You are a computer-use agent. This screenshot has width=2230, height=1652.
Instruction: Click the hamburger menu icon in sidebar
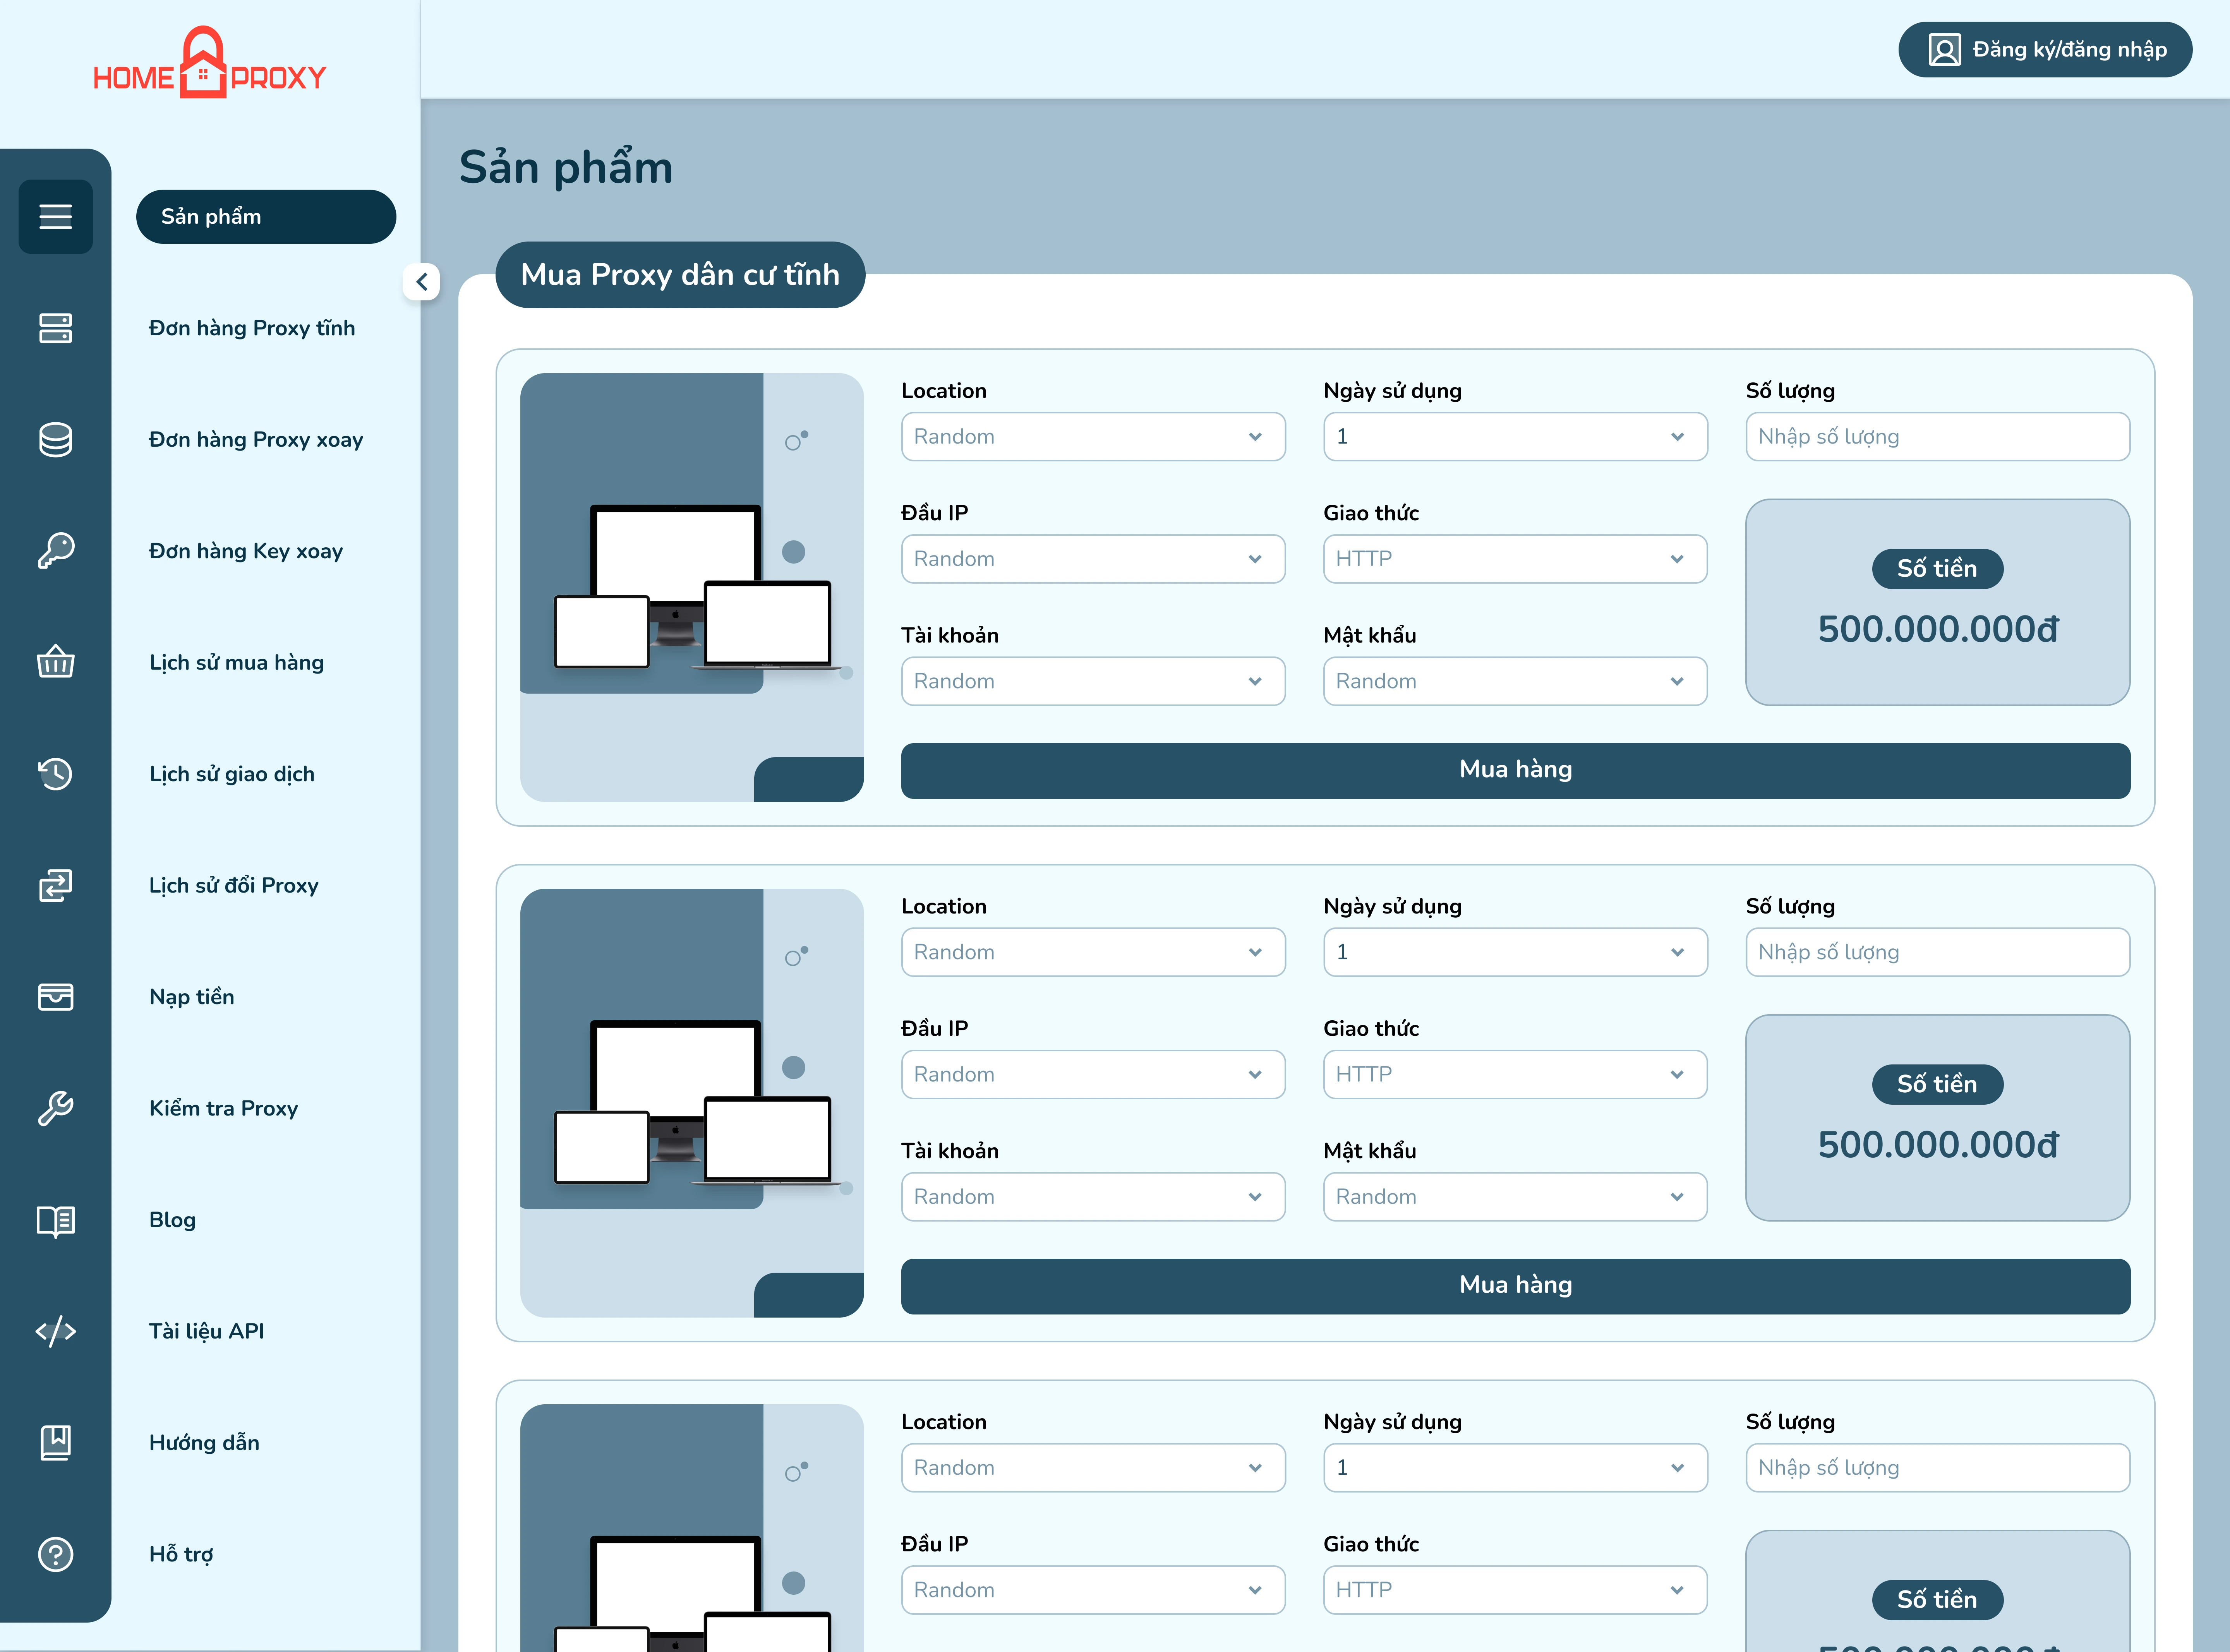pos(55,216)
